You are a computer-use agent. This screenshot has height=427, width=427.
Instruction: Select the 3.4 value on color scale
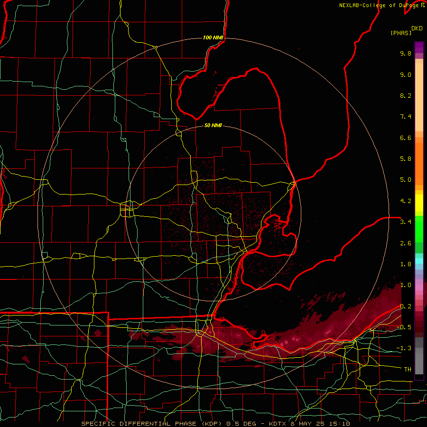pos(406,222)
